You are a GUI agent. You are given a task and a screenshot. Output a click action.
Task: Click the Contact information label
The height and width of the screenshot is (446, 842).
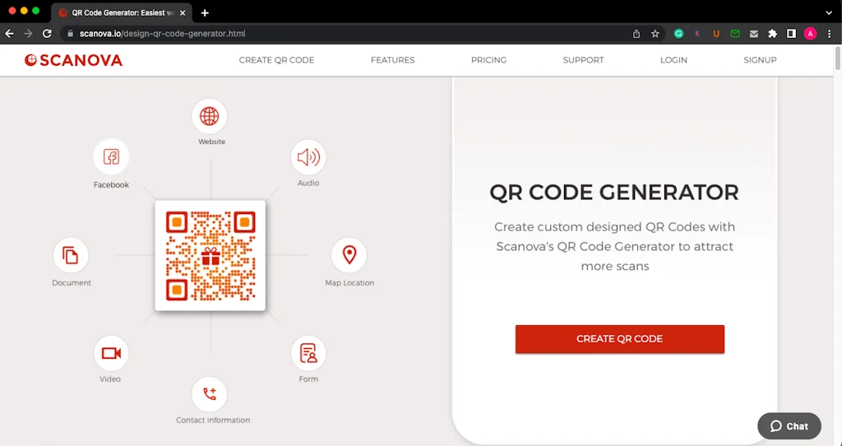213,420
